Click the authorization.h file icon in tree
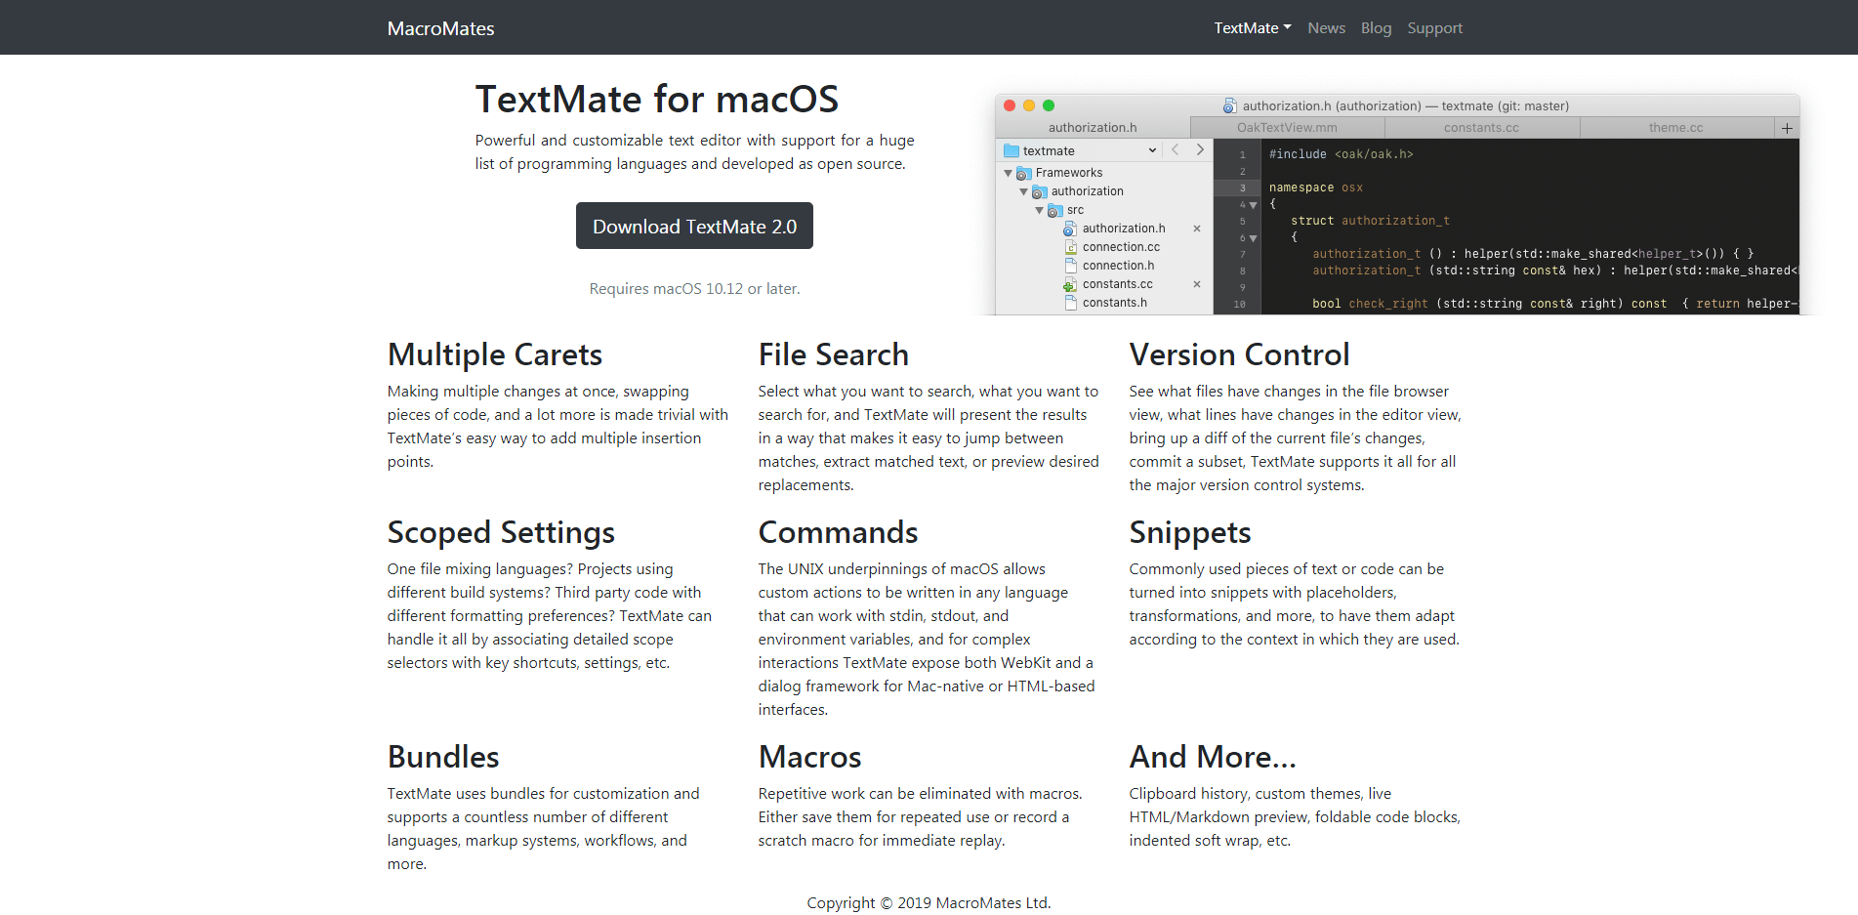Screen dimensions: 1858x915 click(x=1070, y=229)
